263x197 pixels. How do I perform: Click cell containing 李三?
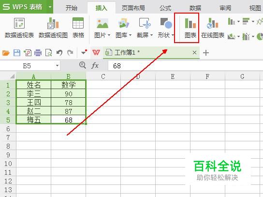coord(33,93)
